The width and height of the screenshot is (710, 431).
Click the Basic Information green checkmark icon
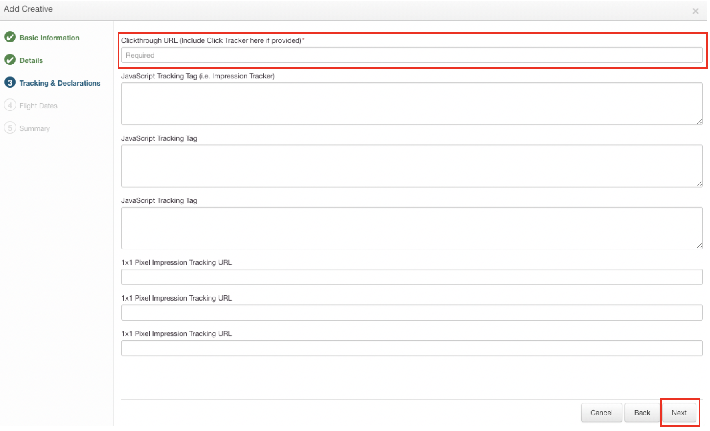pyautogui.click(x=10, y=37)
